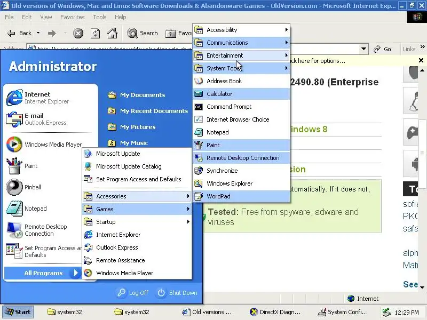Launch Pinball from the Start menu
Screen dimensions: 427x320
point(44,187)
